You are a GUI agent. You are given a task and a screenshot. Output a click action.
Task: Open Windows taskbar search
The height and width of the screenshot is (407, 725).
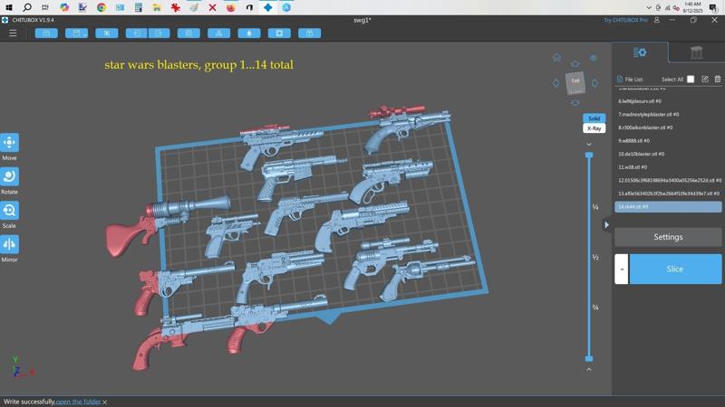pyautogui.click(x=27, y=7)
